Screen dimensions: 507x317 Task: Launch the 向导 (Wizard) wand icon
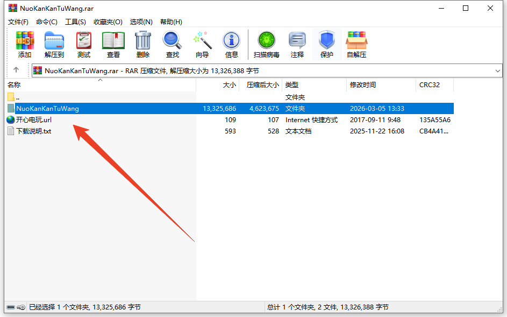click(x=202, y=44)
